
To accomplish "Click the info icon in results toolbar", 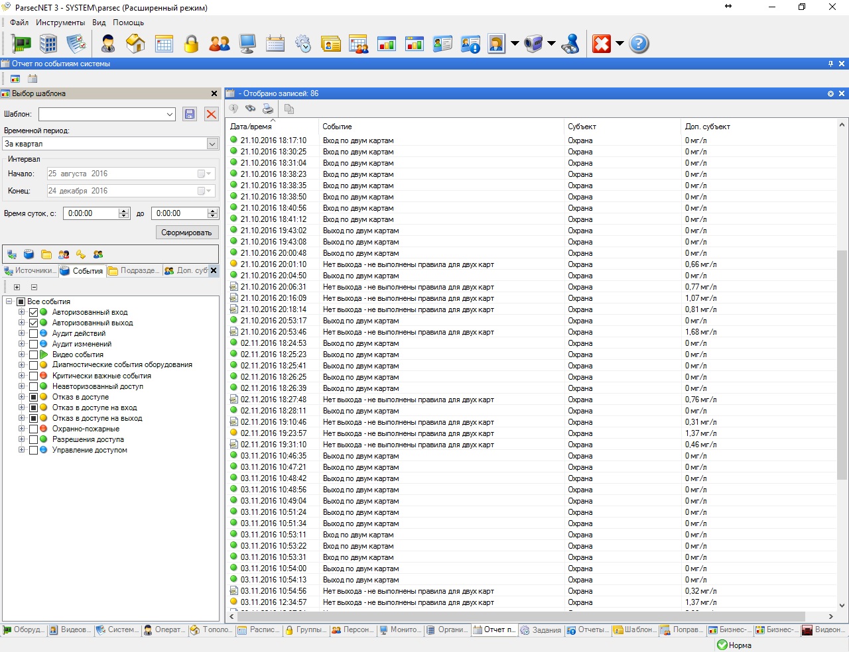I will pos(233,109).
